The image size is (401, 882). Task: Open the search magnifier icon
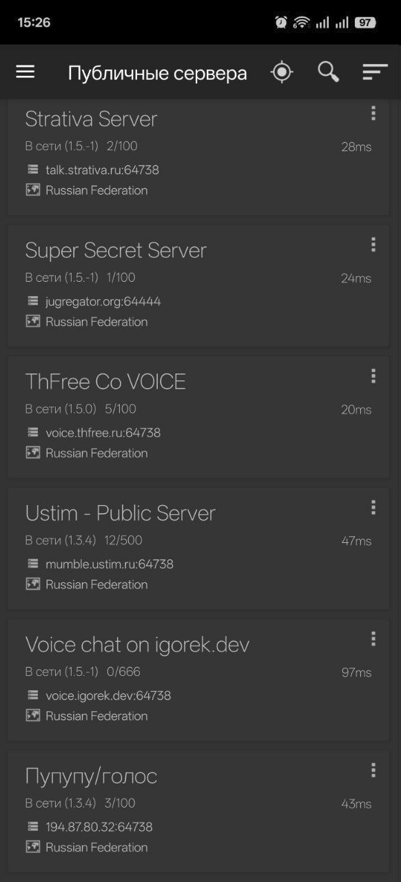coord(328,72)
